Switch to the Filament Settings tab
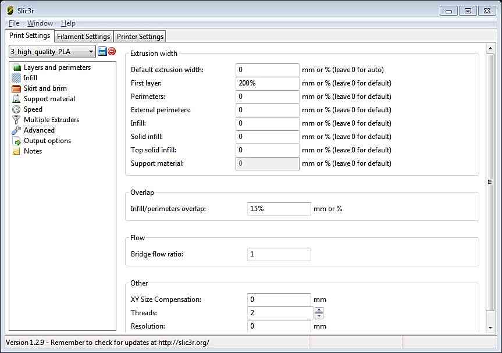Image resolution: width=502 pixels, height=353 pixels. coord(83,37)
